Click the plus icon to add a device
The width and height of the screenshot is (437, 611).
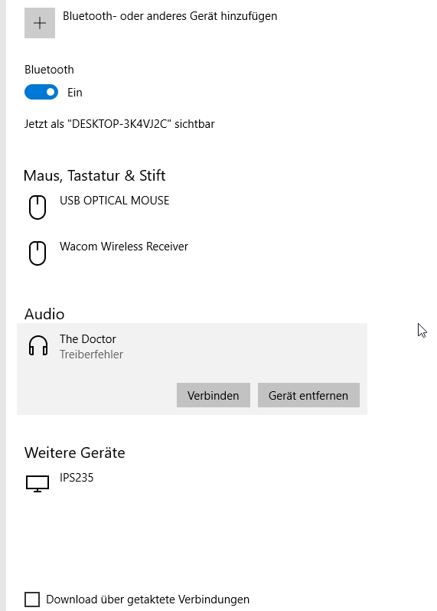tap(40, 23)
